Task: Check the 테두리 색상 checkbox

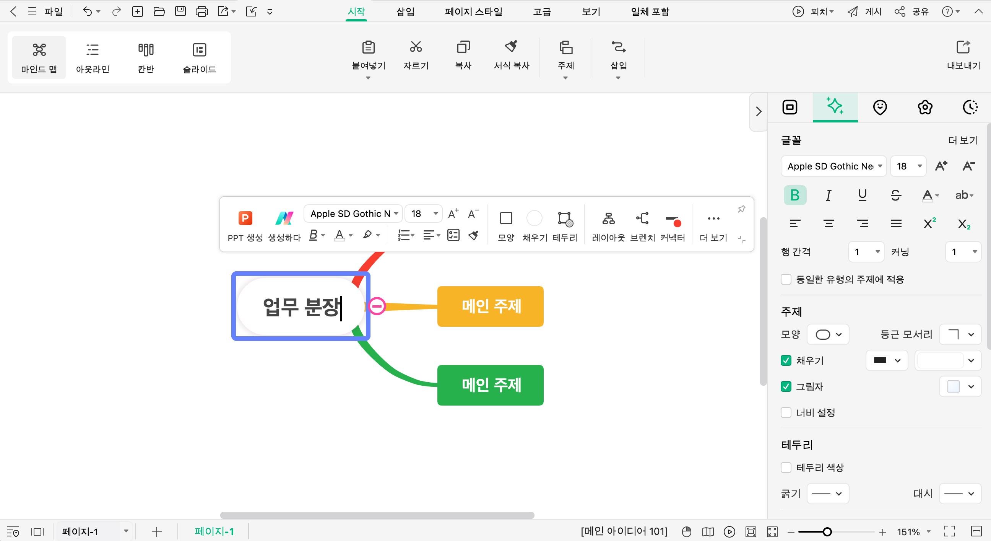Action: click(786, 468)
